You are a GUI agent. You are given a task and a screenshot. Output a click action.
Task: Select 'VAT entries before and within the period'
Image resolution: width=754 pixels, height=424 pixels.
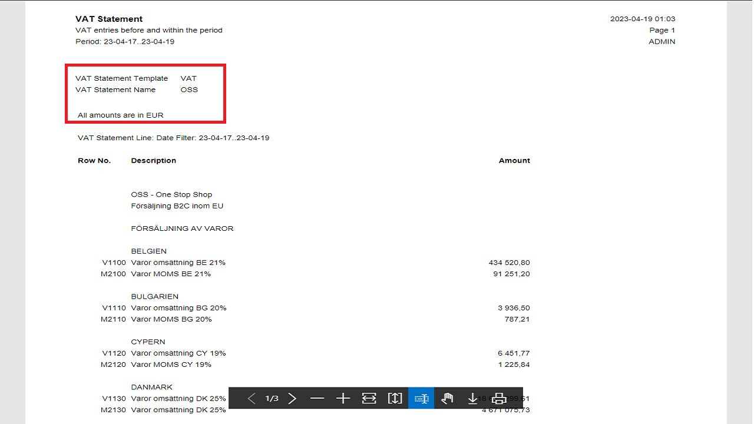pyautogui.click(x=149, y=30)
